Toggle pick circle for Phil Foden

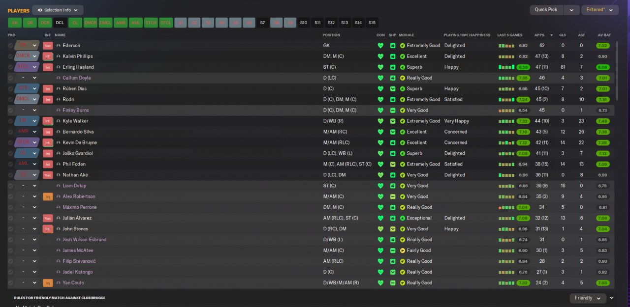point(10,164)
